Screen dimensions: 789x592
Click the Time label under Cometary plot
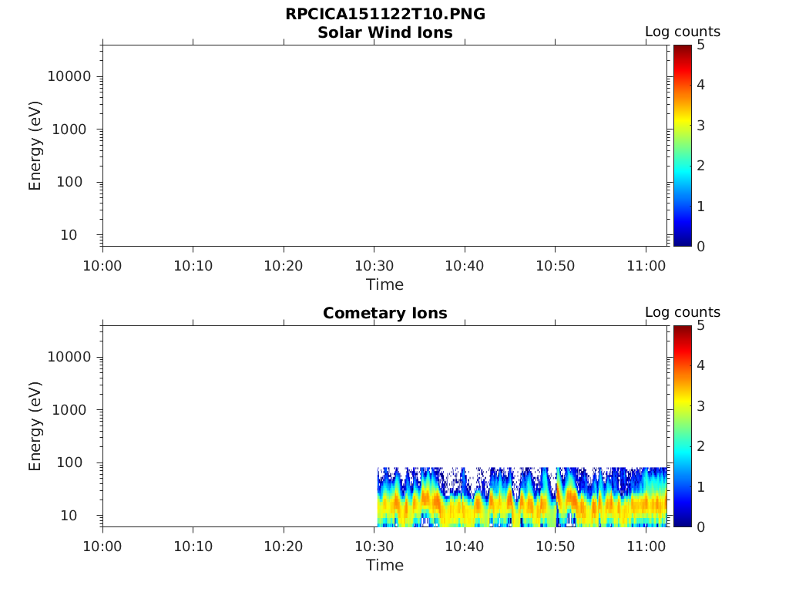pos(385,565)
